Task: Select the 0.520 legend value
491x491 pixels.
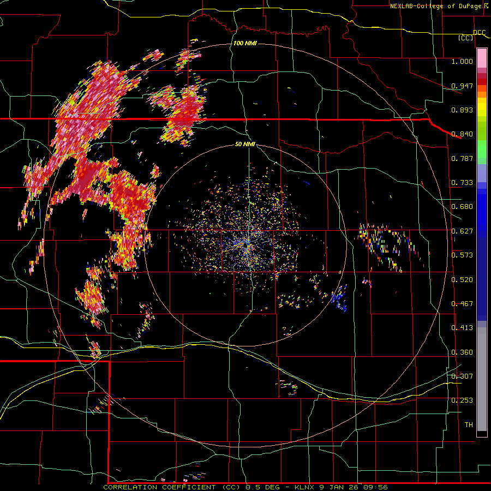Action: click(x=462, y=280)
